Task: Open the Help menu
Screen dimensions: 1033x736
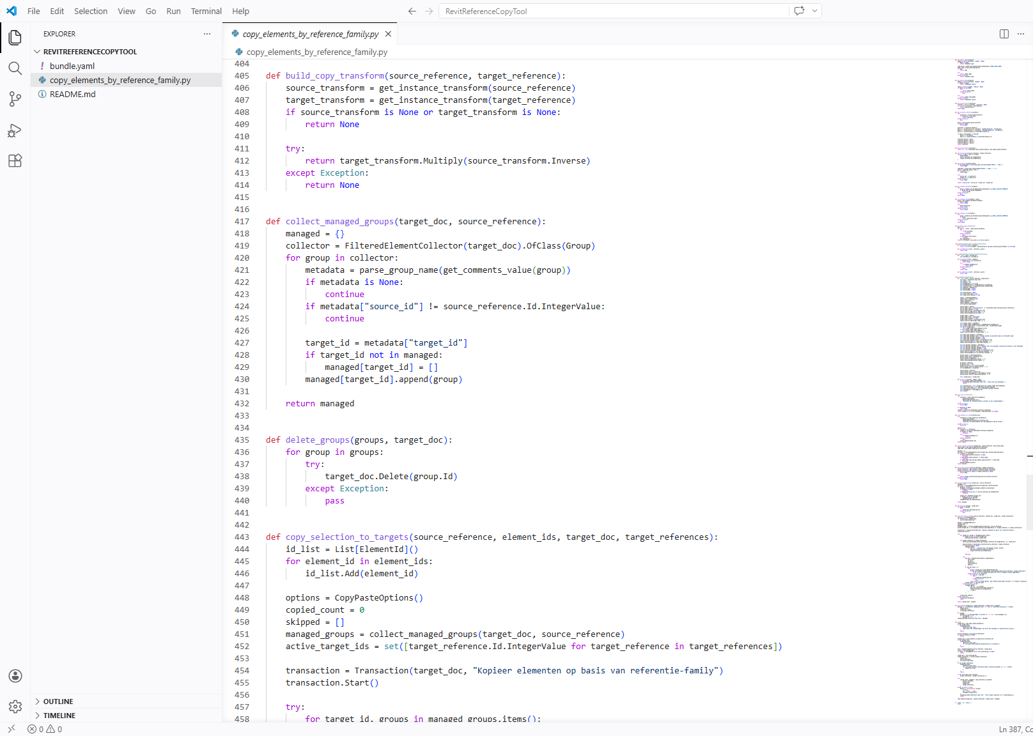Action: (240, 11)
